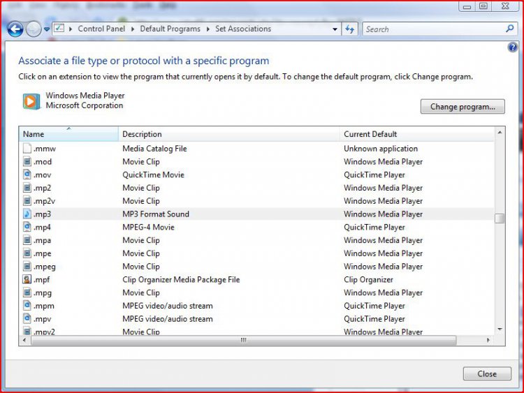Screen dimensions: 524x393
Task: Click the Close button at bottom
Action: 487,373
